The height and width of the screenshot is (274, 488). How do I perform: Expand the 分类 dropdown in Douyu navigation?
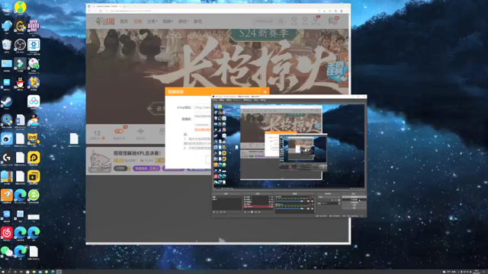point(152,21)
